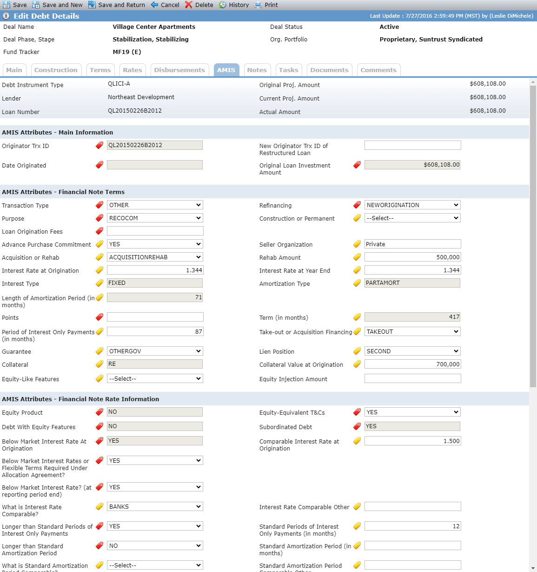Open the Construction or Permanent dropdown
This screenshot has width=537, height=572.
pyautogui.click(x=413, y=218)
